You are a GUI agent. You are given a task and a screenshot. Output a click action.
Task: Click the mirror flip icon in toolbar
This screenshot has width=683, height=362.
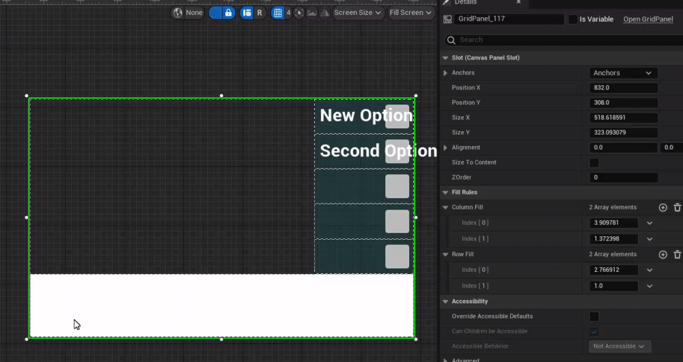click(324, 12)
